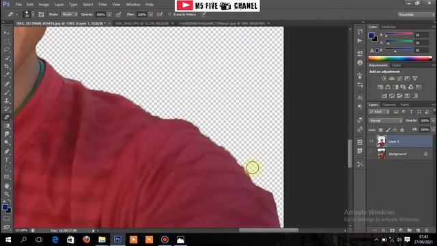Select the Horizontal Type tool

pos(7,160)
